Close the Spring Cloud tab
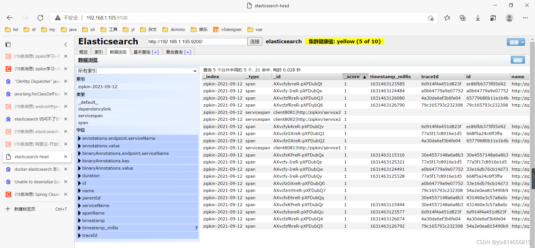Image resolution: width=535 pixels, height=248 pixels. [x=66, y=194]
